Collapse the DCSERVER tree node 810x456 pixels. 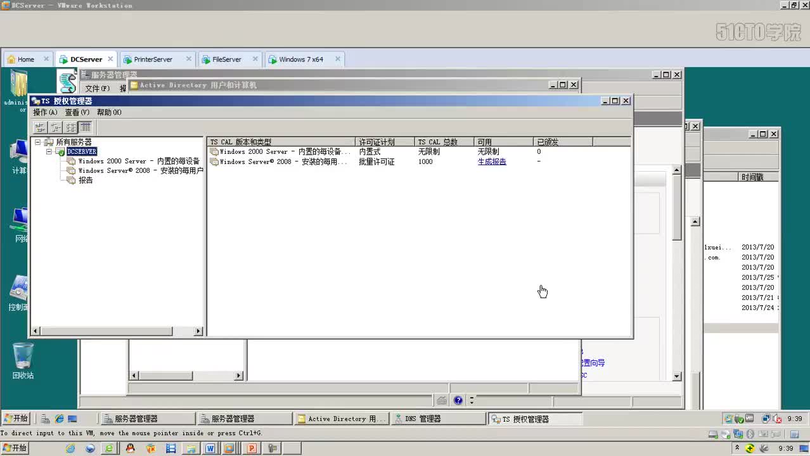point(49,151)
